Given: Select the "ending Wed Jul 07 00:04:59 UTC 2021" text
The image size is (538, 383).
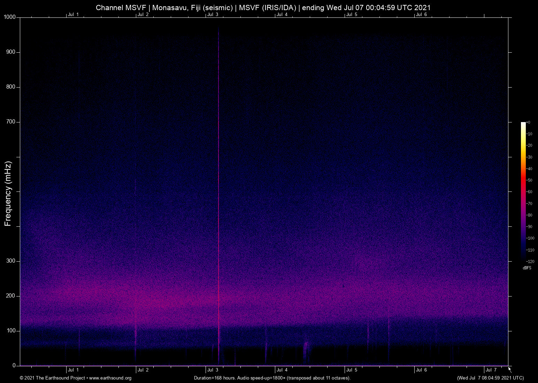Looking at the screenshot, I should click(x=367, y=8).
